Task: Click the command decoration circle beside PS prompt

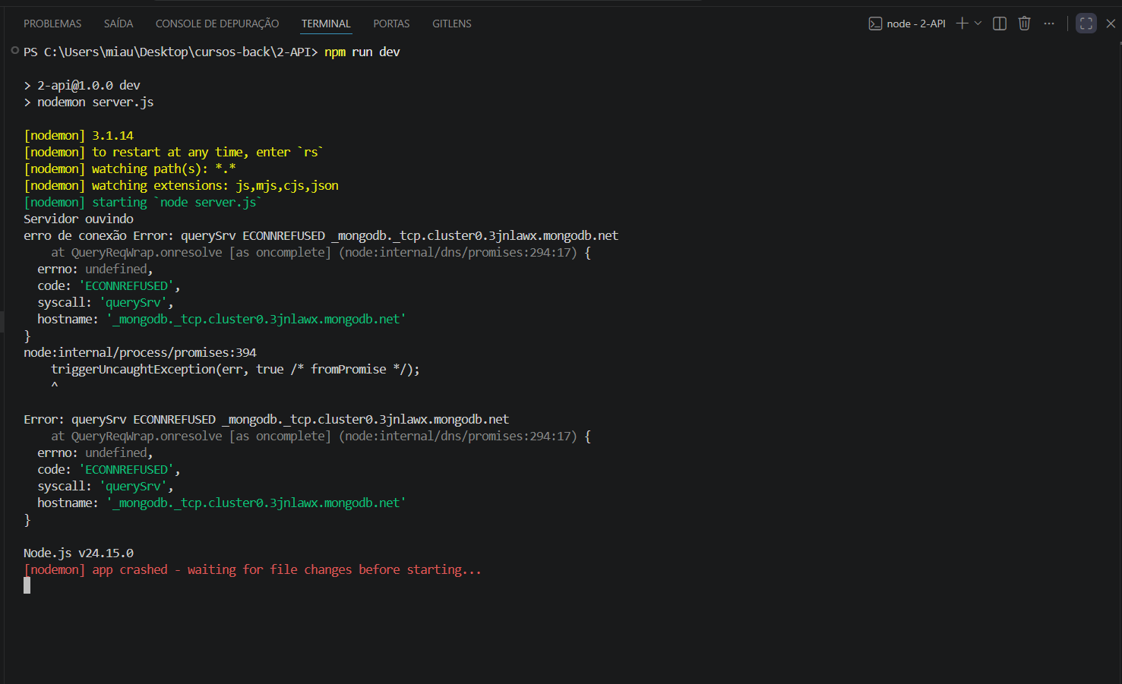Action: point(14,51)
